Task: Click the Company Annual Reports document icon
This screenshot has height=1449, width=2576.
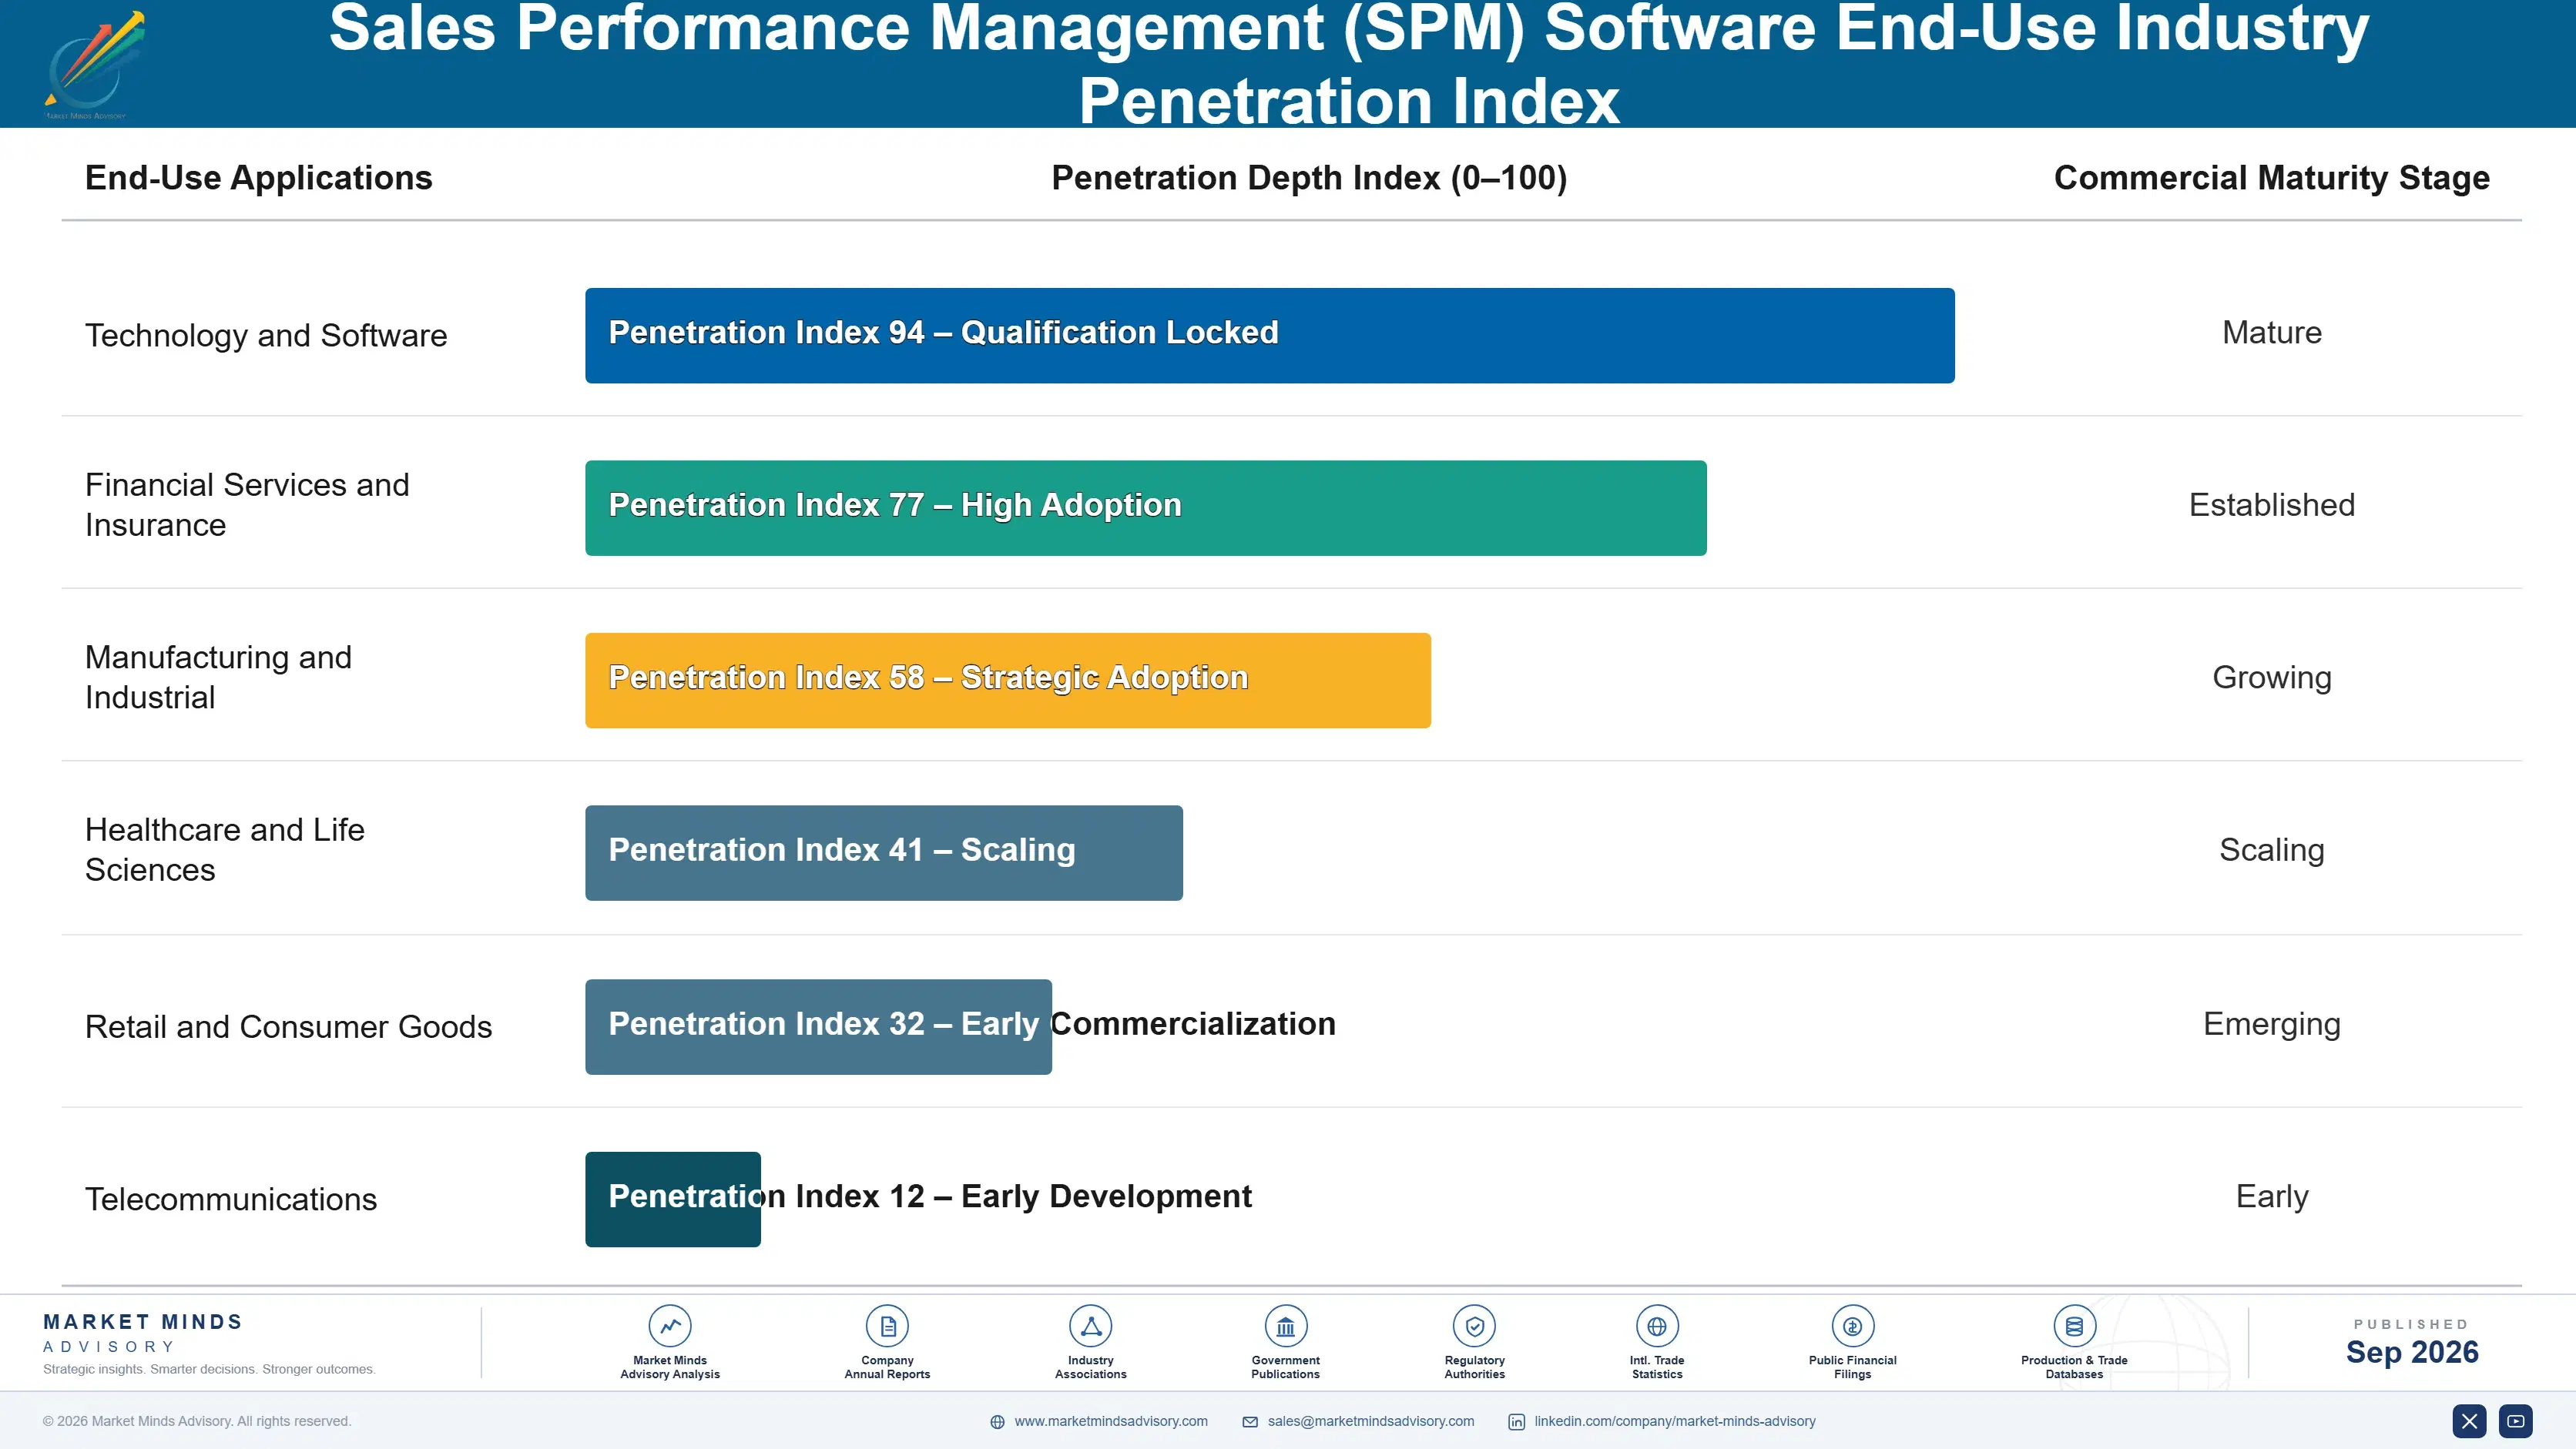Action: tap(887, 1326)
